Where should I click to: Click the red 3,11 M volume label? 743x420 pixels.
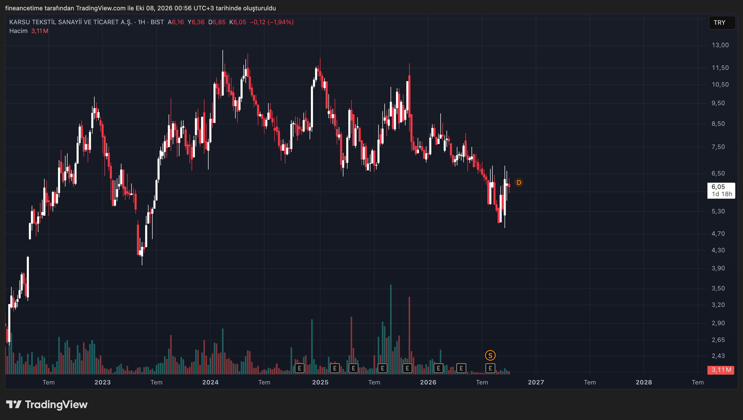pos(721,370)
